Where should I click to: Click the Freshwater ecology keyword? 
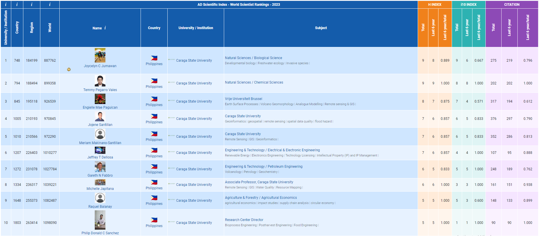coord(271,63)
